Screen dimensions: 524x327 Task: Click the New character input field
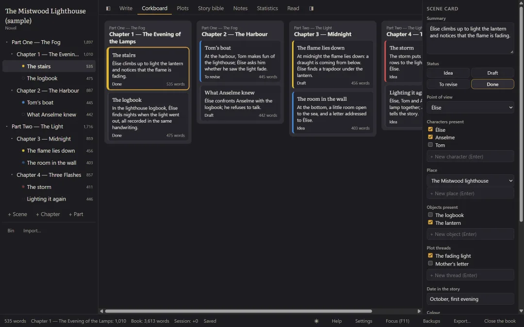[x=470, y=156]
